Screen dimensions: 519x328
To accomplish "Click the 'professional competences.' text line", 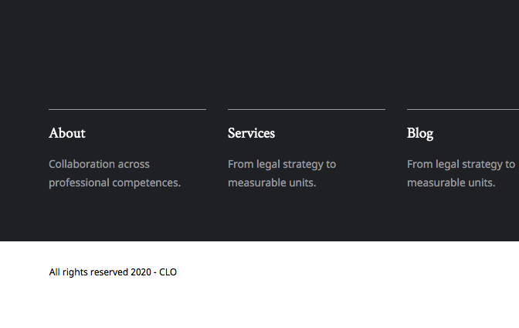I will click(x=114, y=183).
